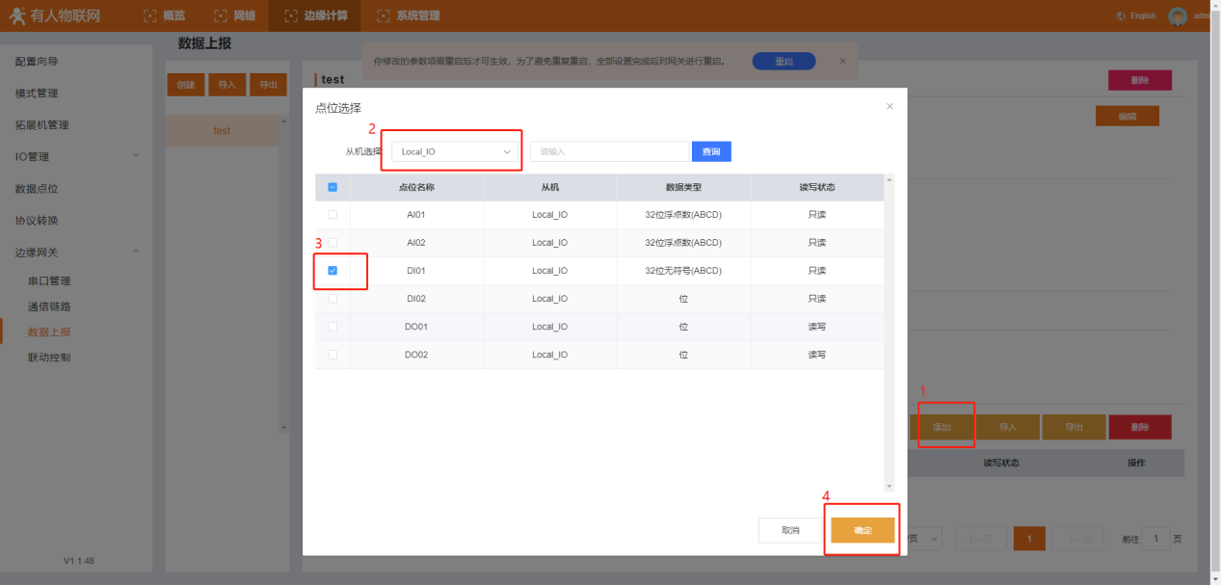Confirm selection with 确定 button
This screenshot has width=1221, height=585.
pos(863,530)
